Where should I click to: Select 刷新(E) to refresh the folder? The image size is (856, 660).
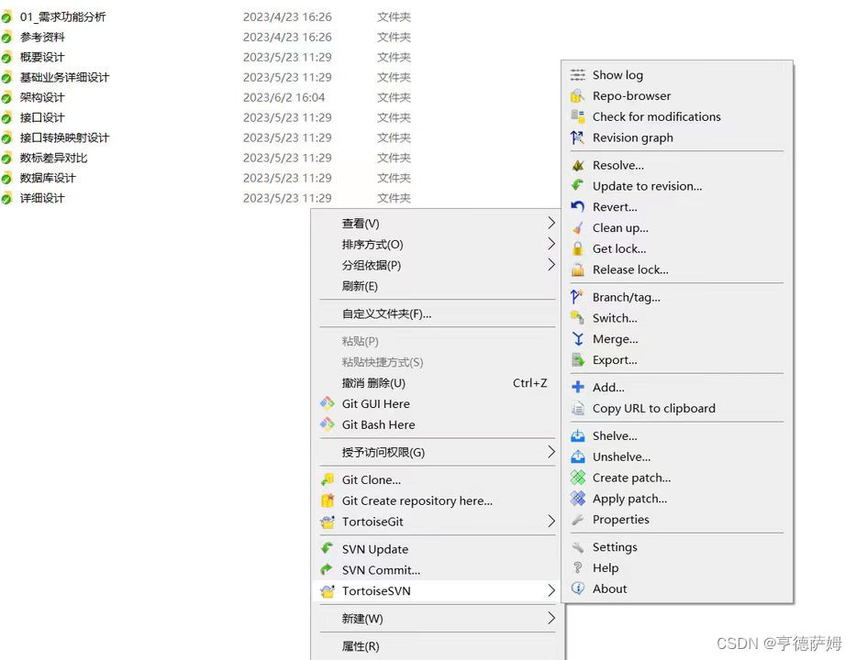click(359, 285)
